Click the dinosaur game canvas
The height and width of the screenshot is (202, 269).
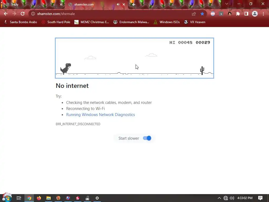[x=134, y=58]
